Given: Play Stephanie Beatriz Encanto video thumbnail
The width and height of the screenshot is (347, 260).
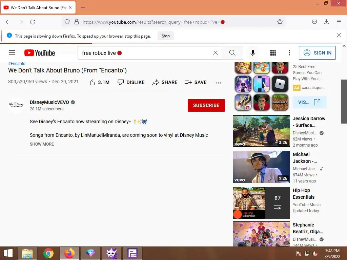Looking at the screenshot, I should [x=261, y=234].
